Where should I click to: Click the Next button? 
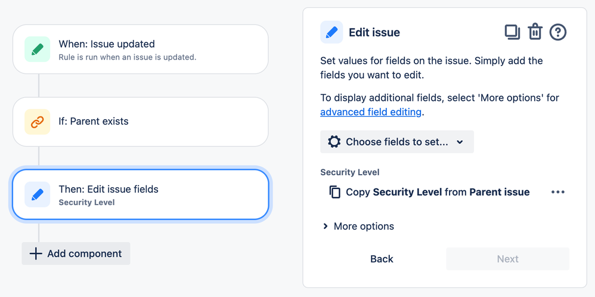[x=507, y=259]
